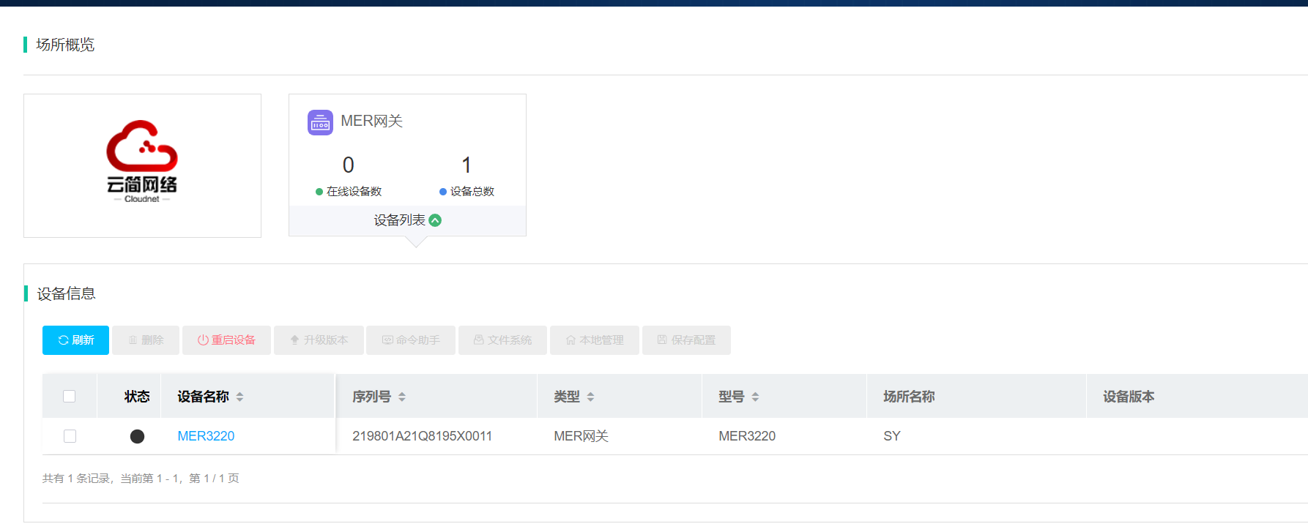This screenshot has height=532, width=1308.
Task: Collapse the 设备列表 green chevron
Action: click(435, 220)
